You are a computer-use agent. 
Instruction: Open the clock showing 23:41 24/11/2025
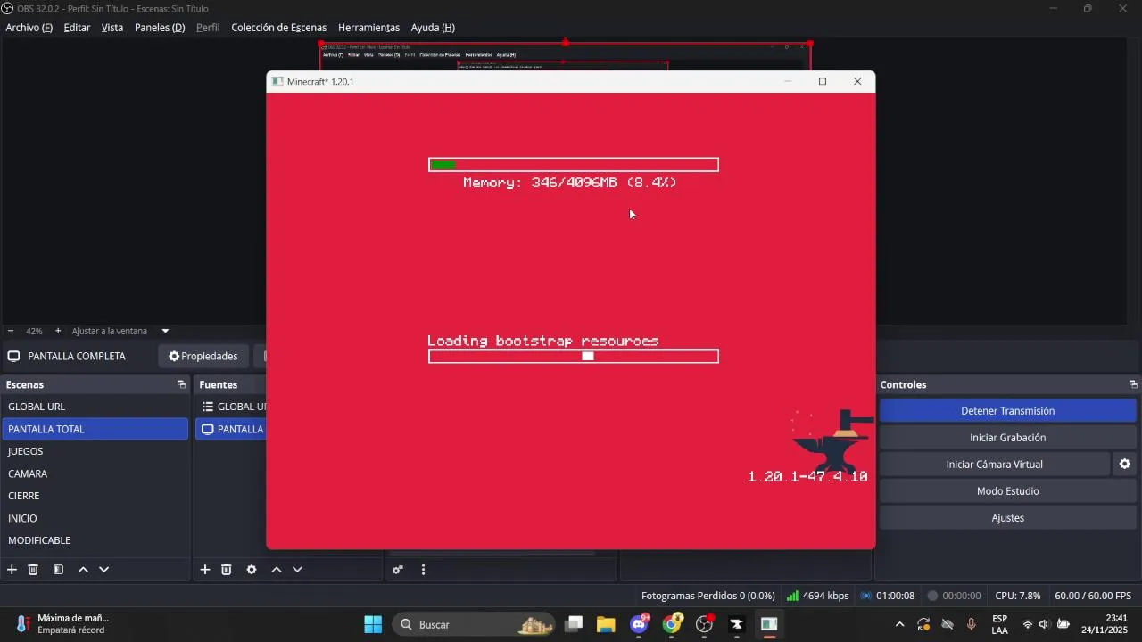point(1105,624)
